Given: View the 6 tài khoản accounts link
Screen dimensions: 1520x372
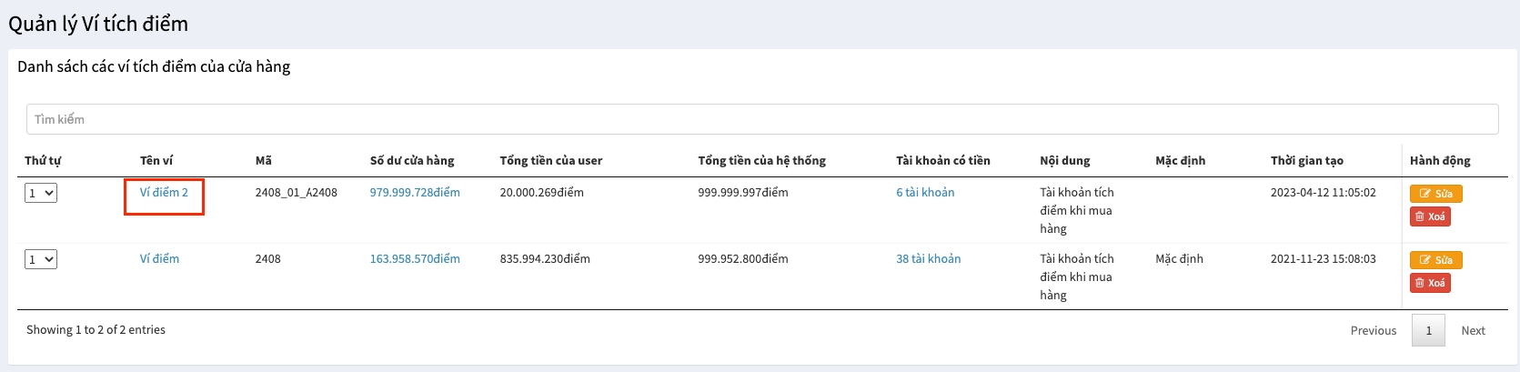Looking at the screenshot, I should [925, 193].
